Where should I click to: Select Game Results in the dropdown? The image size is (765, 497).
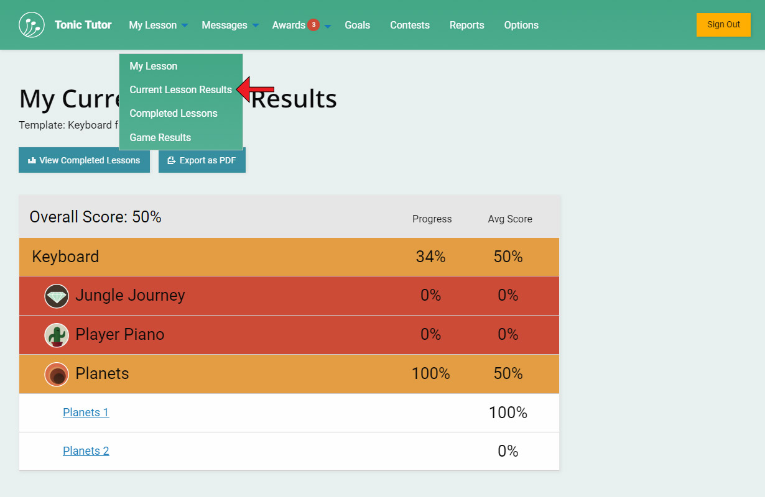(x=160, y=137)
